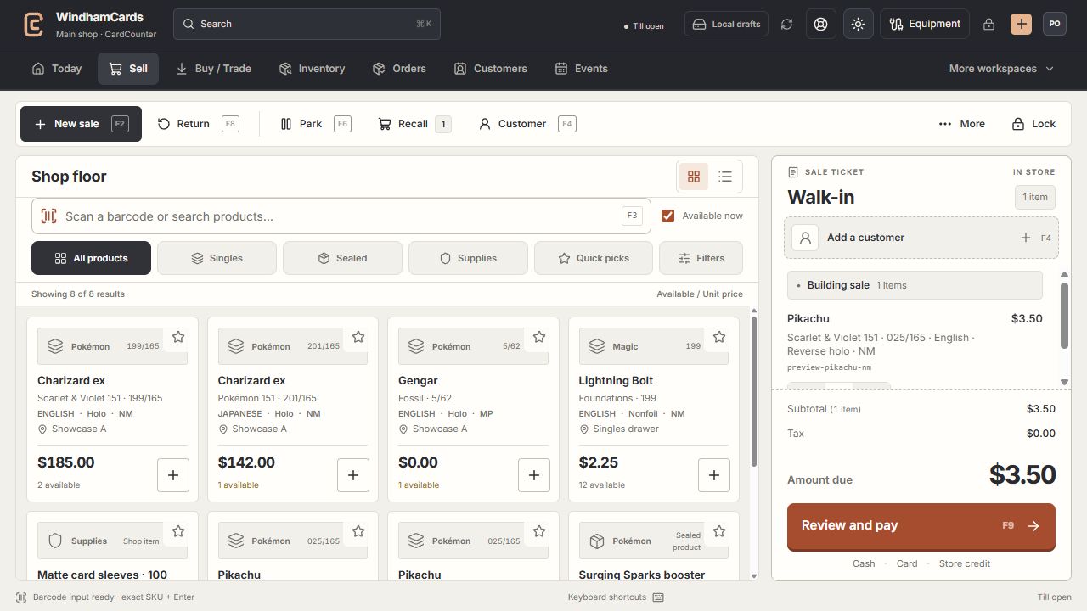The image size is (1087, 611).
Task: Switch to list view
Action: tap(725, 177)
